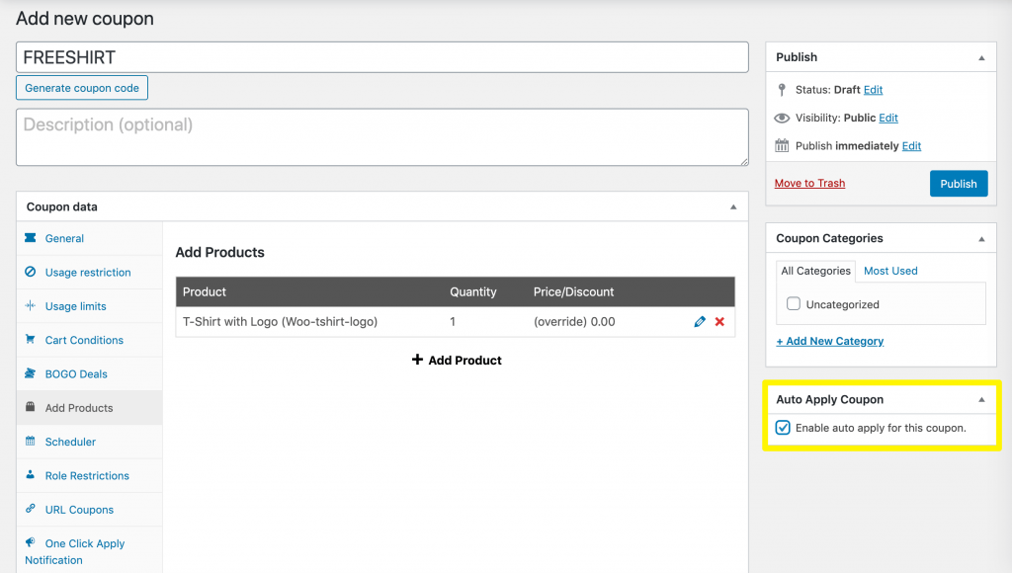The image size is (1012, 573).
Task: Click the blue Publish button
Action: coord(958,184)
